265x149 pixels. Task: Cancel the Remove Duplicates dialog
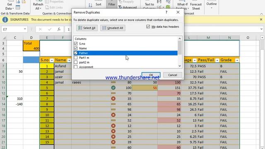click(x=173, y=75)
